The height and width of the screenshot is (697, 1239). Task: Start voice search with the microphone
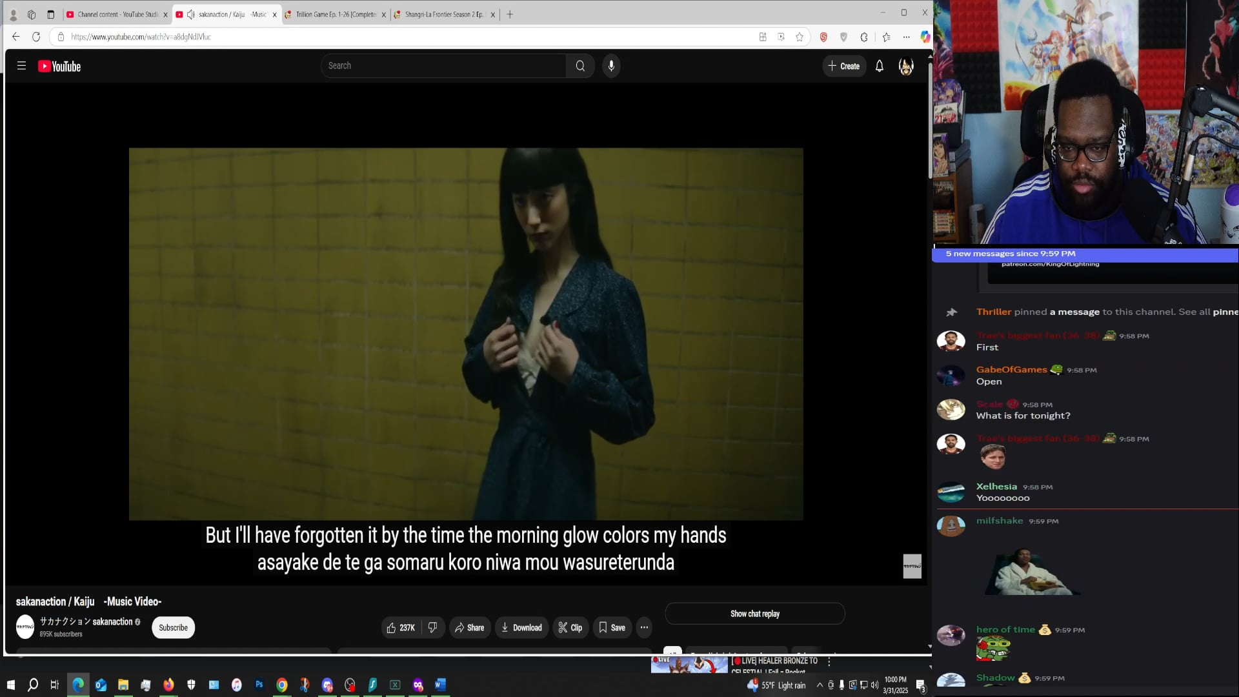[611, 66]
